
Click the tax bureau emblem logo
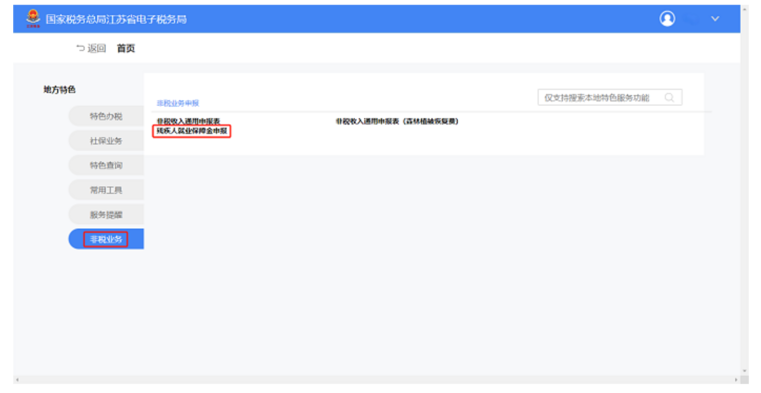point(33,19)
